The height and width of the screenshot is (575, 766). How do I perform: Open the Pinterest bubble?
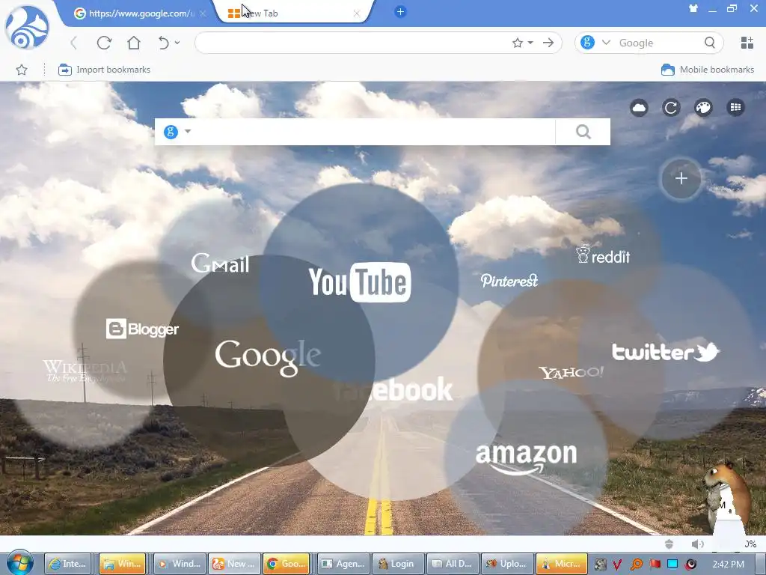click(x=509, y=280)
